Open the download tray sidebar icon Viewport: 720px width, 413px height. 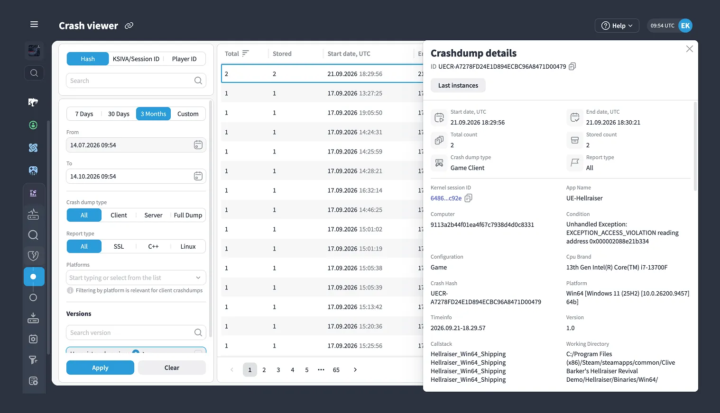point(33,318)
